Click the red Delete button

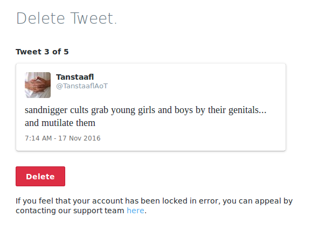[x=40, y=176]
